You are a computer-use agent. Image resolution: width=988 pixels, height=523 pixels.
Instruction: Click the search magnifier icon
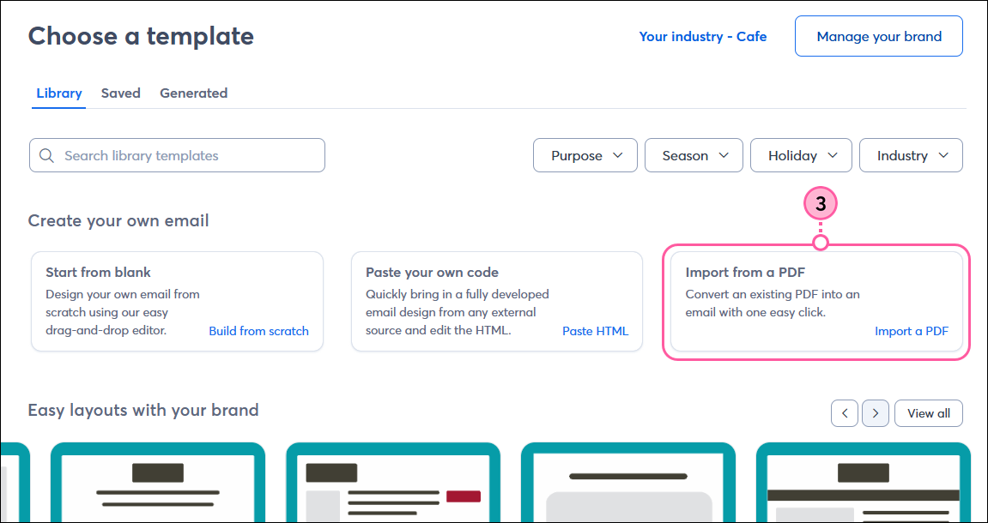point(47,155)
